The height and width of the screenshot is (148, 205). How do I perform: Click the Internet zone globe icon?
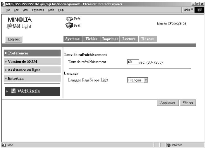click(169, 145)
